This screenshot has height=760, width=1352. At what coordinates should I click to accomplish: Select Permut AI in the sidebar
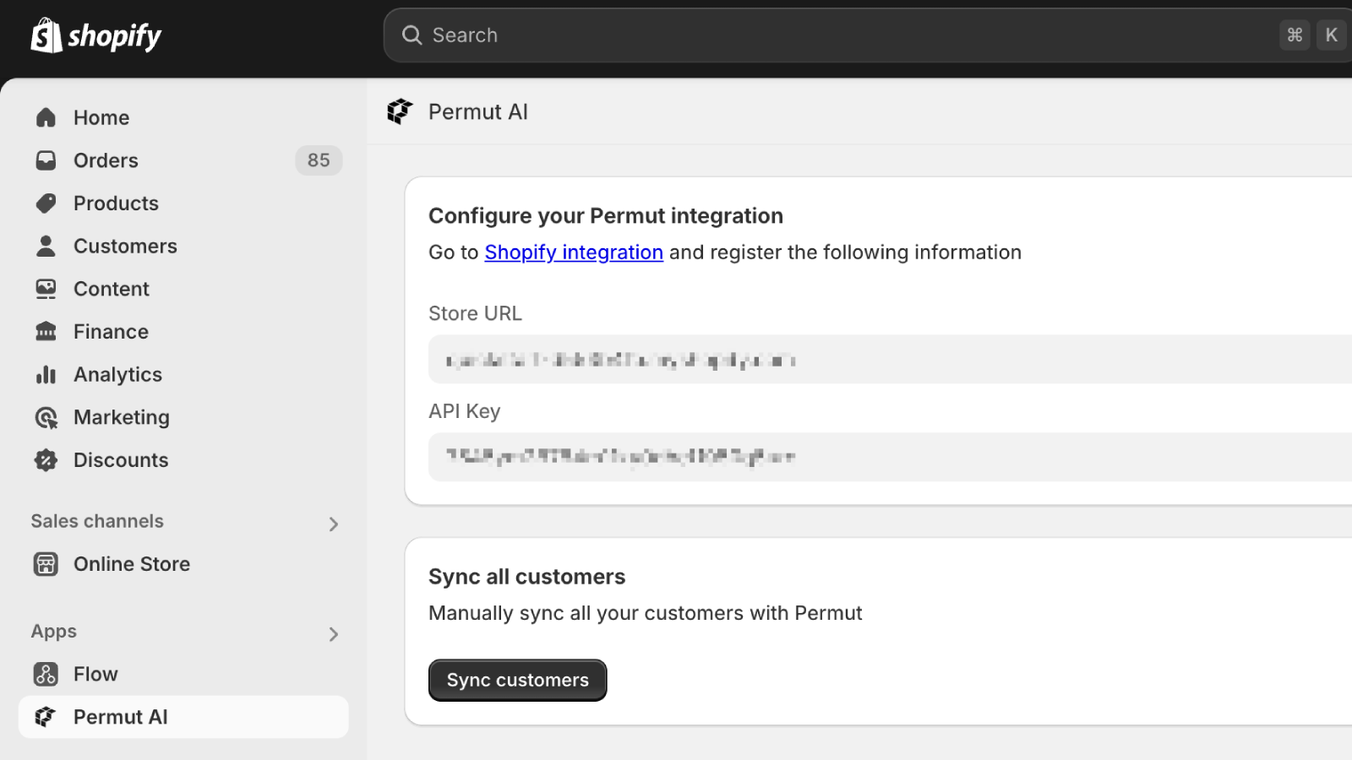[x=183, y=717]
